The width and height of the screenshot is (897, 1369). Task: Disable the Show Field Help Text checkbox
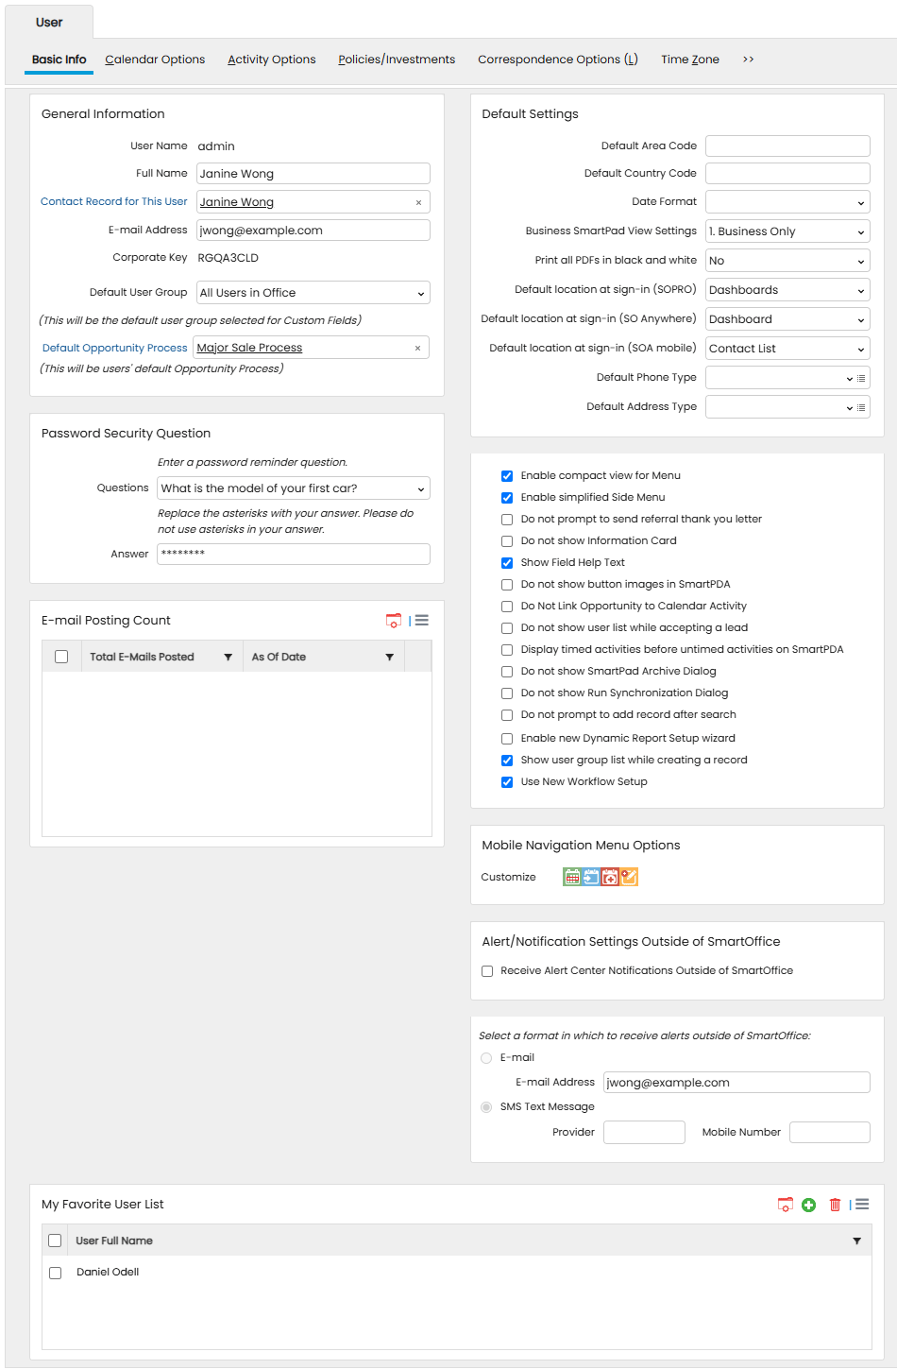click(x=507, y=563)
